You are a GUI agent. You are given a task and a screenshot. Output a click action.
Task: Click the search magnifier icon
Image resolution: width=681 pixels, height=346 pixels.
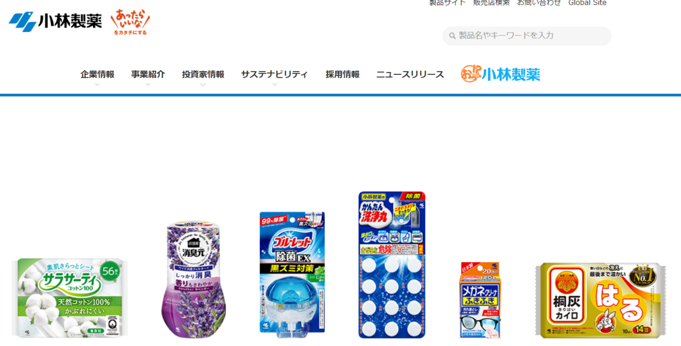(x=452, y=36)
